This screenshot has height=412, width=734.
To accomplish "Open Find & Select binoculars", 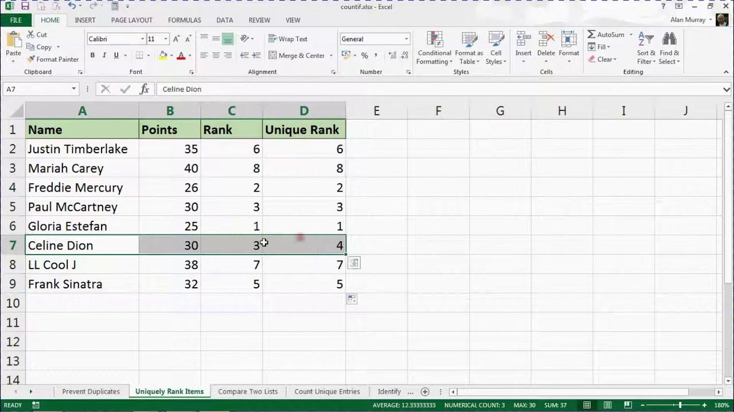I will click(669, 48).
